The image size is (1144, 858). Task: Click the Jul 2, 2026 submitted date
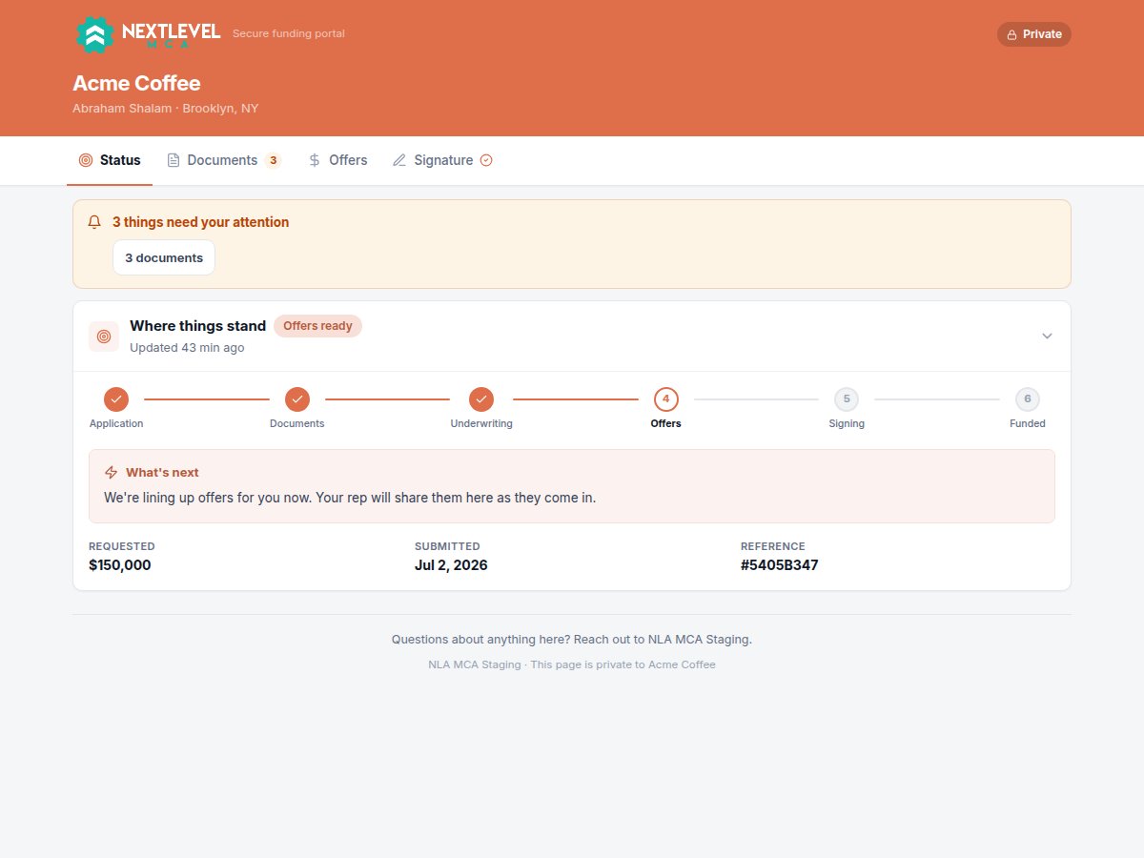coord(451,565)
